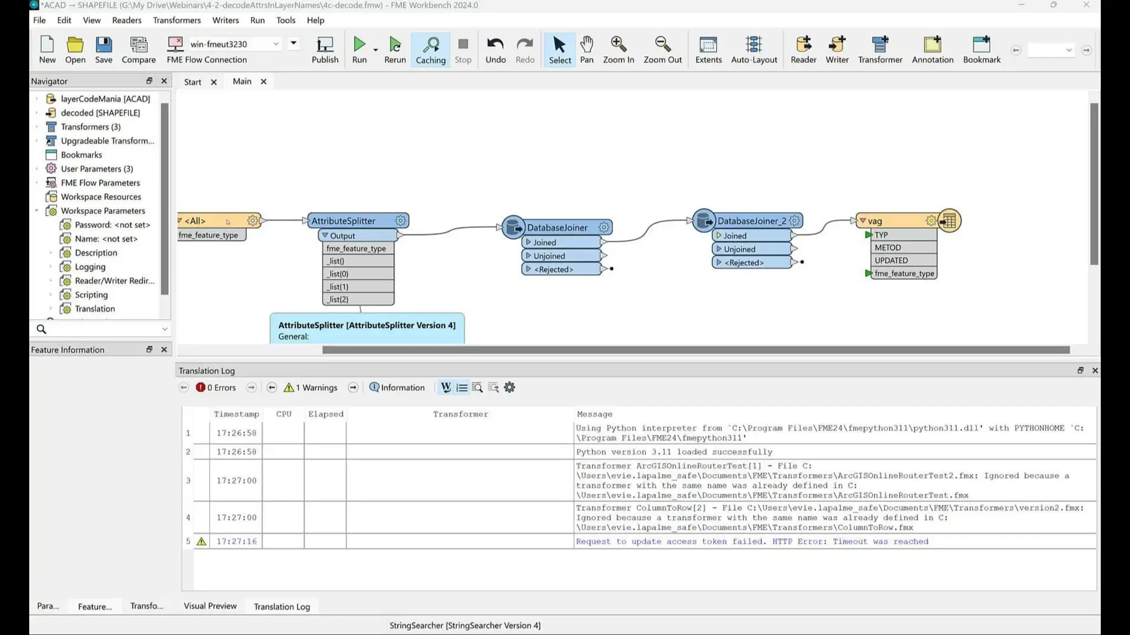Open AttributeSplitter parameters gear icon

tap(400, 220)
